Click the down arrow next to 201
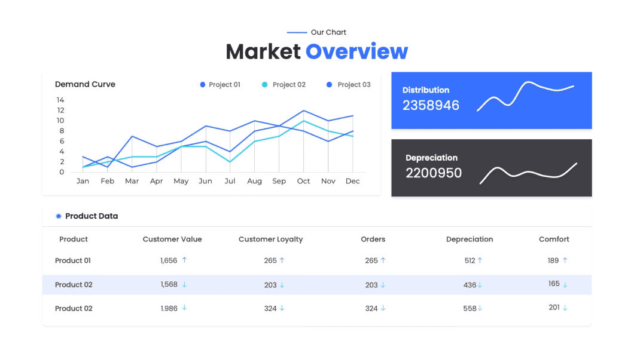Viewport: 634px width, 356px height. 565,308
